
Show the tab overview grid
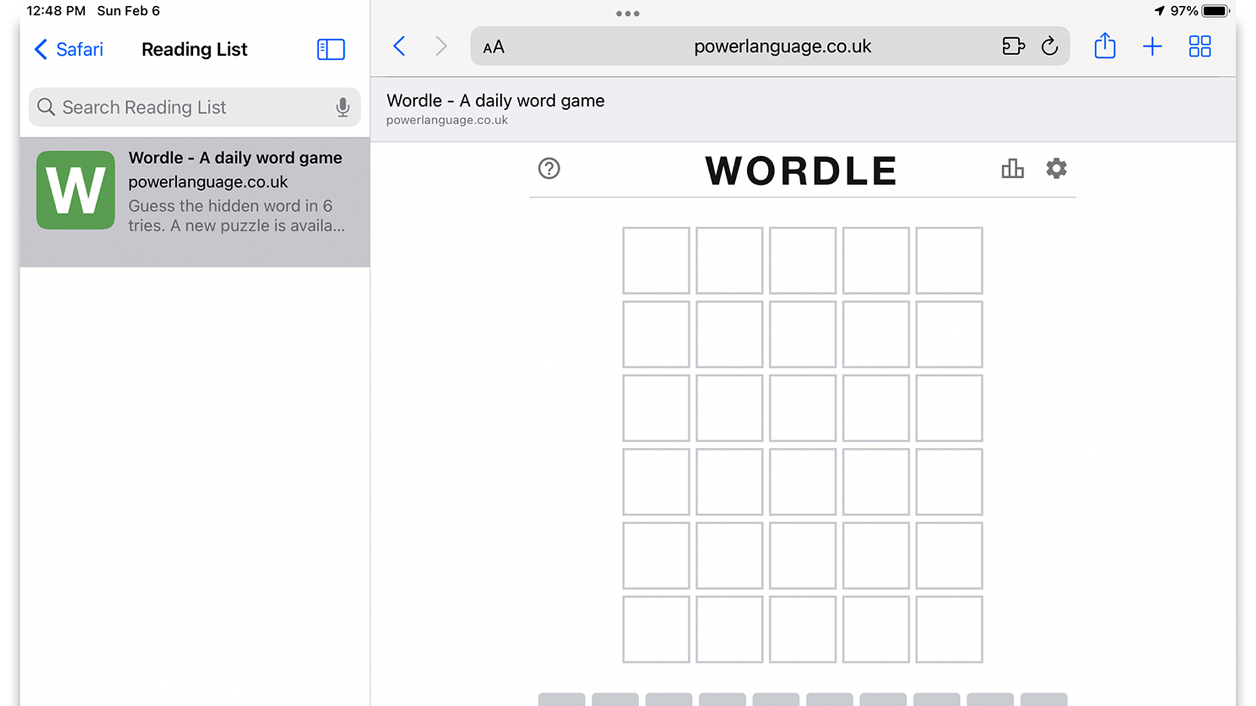point(1200,46)
